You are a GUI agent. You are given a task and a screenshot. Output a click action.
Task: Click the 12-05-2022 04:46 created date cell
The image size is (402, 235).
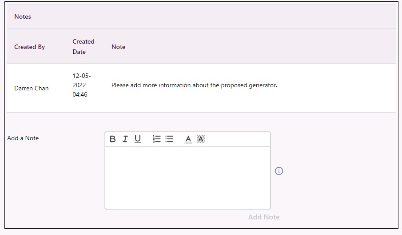(x=82, y=85)
